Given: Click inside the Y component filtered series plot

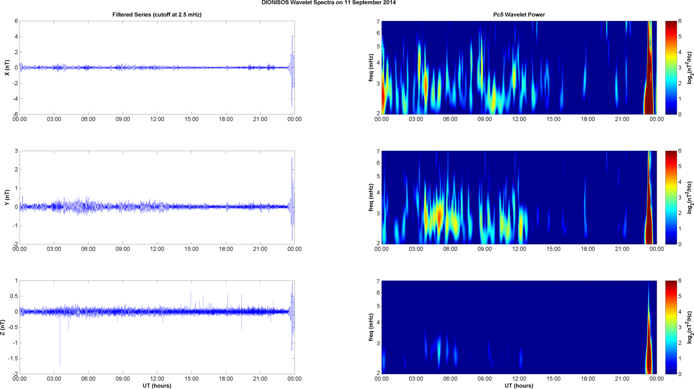Looking at the screenshot, I should click(157, 198).
